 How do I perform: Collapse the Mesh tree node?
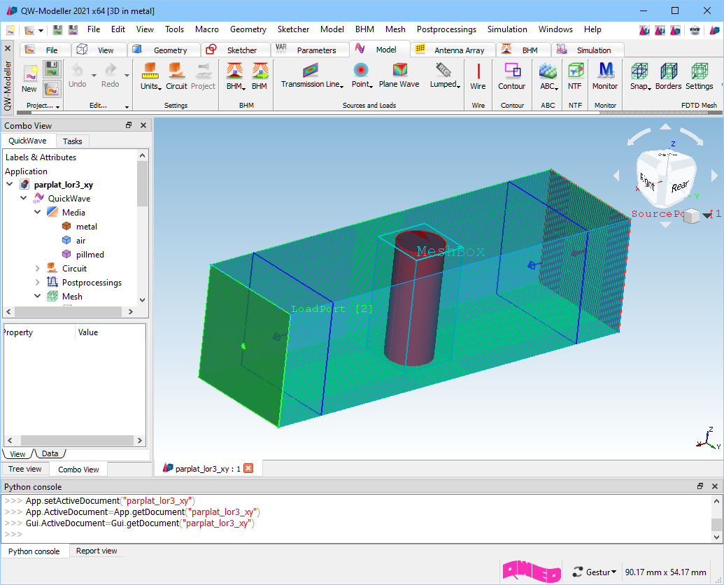click(37, 296)
